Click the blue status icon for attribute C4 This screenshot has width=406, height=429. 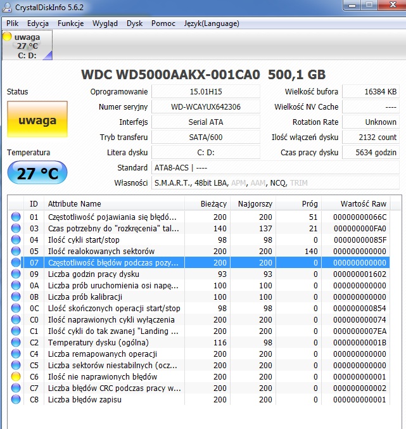click(16, 354)
